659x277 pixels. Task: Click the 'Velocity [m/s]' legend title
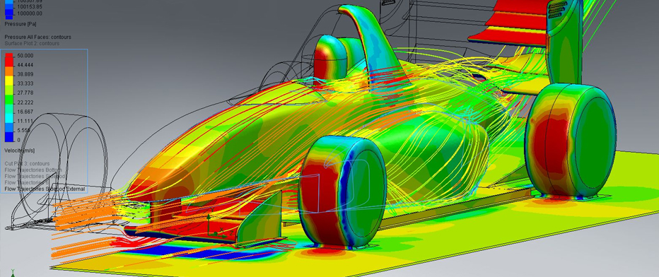click(x=19, y=151)
